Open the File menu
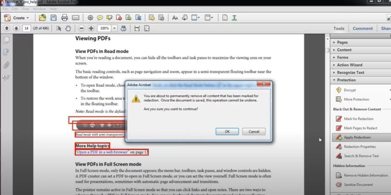This screenshot has width=391, height=195. [x=5, y=9]
